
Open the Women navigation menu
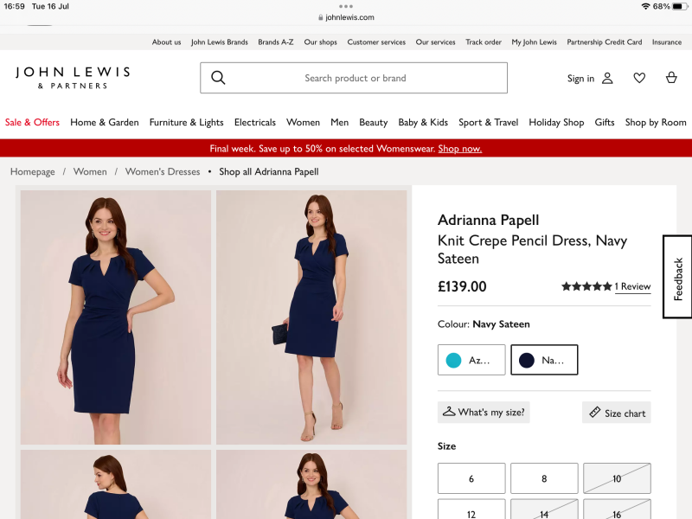303,122
